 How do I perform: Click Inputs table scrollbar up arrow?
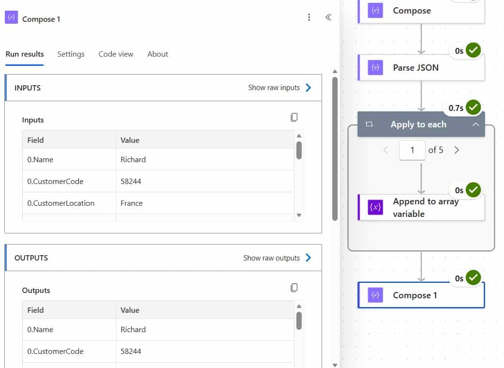click(299, 136)
